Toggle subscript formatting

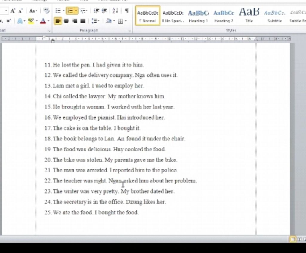1,21
